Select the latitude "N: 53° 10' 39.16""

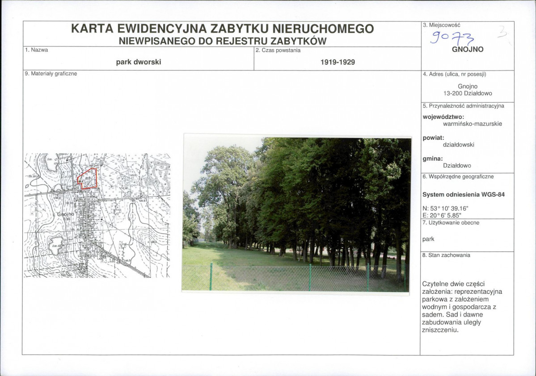coord(445,209)
